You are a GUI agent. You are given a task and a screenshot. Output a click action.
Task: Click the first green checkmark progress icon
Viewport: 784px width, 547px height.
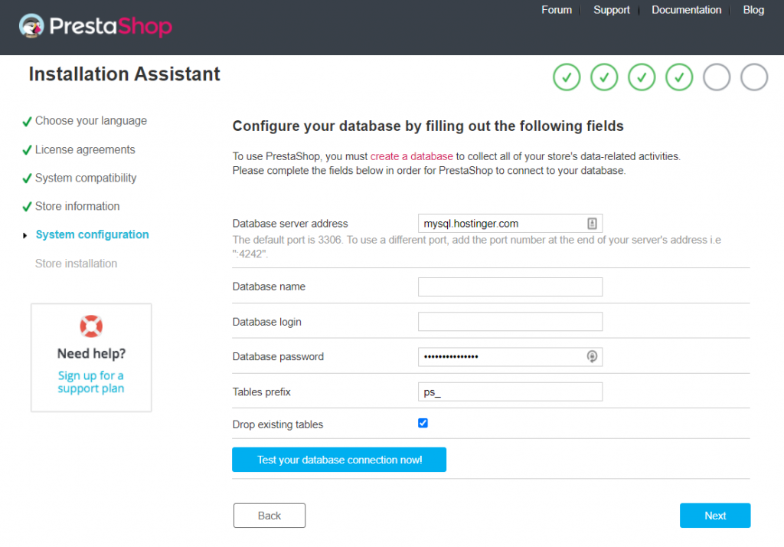[567, 77]
